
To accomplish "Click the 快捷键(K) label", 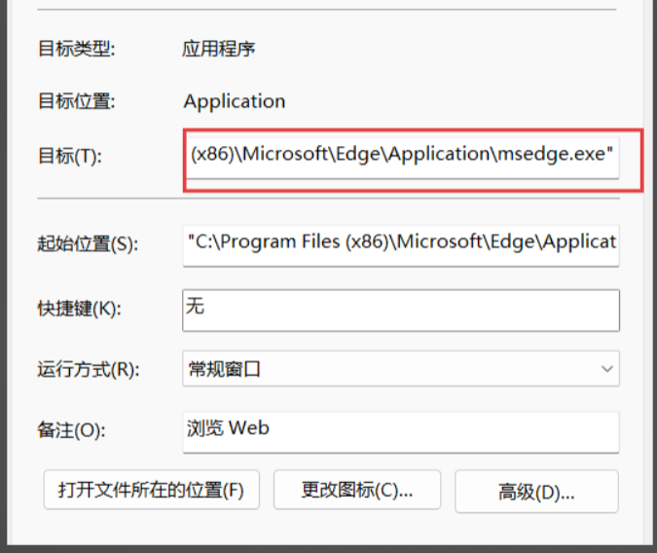I will (x=80, y=309).
